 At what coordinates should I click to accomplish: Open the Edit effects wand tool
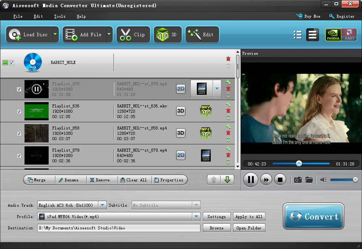(x=202, y=35)
